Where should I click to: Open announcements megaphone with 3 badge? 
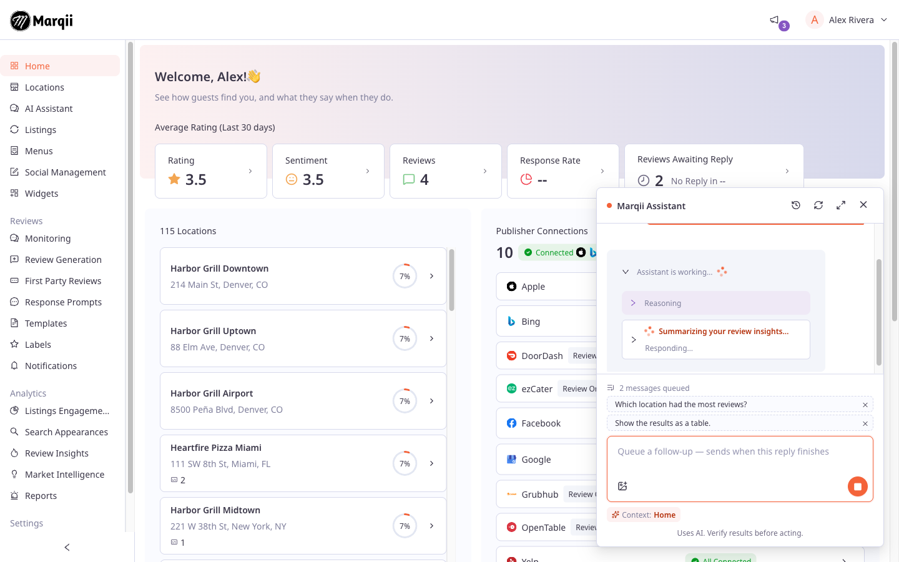775,20
